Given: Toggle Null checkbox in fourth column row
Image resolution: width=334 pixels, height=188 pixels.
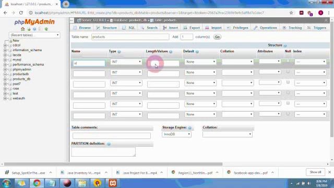Looking at the screenshot, I should 288,93.
